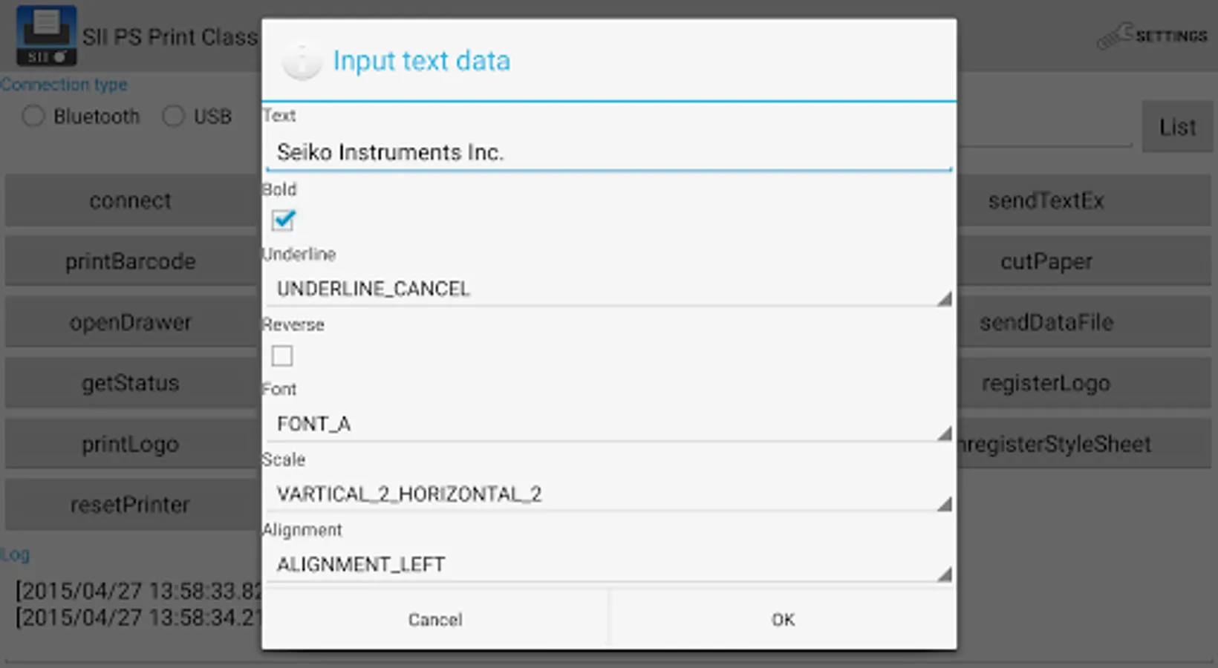Click the Text field with Seiko Instruments
This screenshot has height=668, width=1218.
pyautogui.click(x=608, y=153)
